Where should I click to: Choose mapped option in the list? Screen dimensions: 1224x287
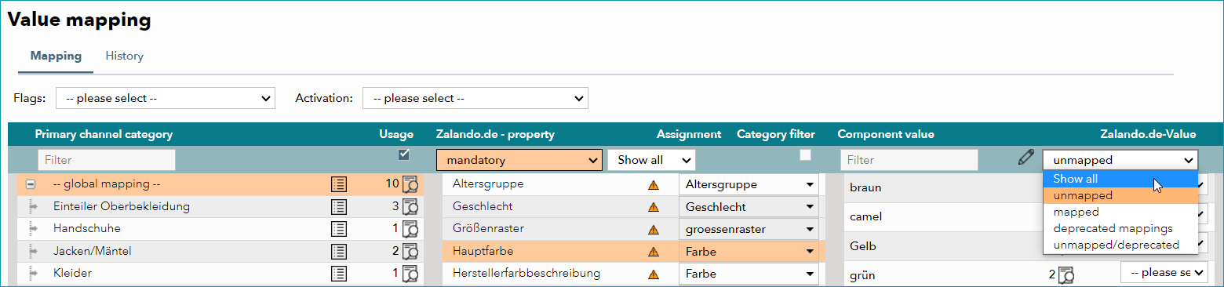pos(1120,212)
